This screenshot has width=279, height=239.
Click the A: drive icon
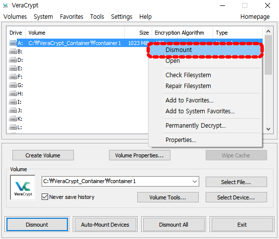13,43
